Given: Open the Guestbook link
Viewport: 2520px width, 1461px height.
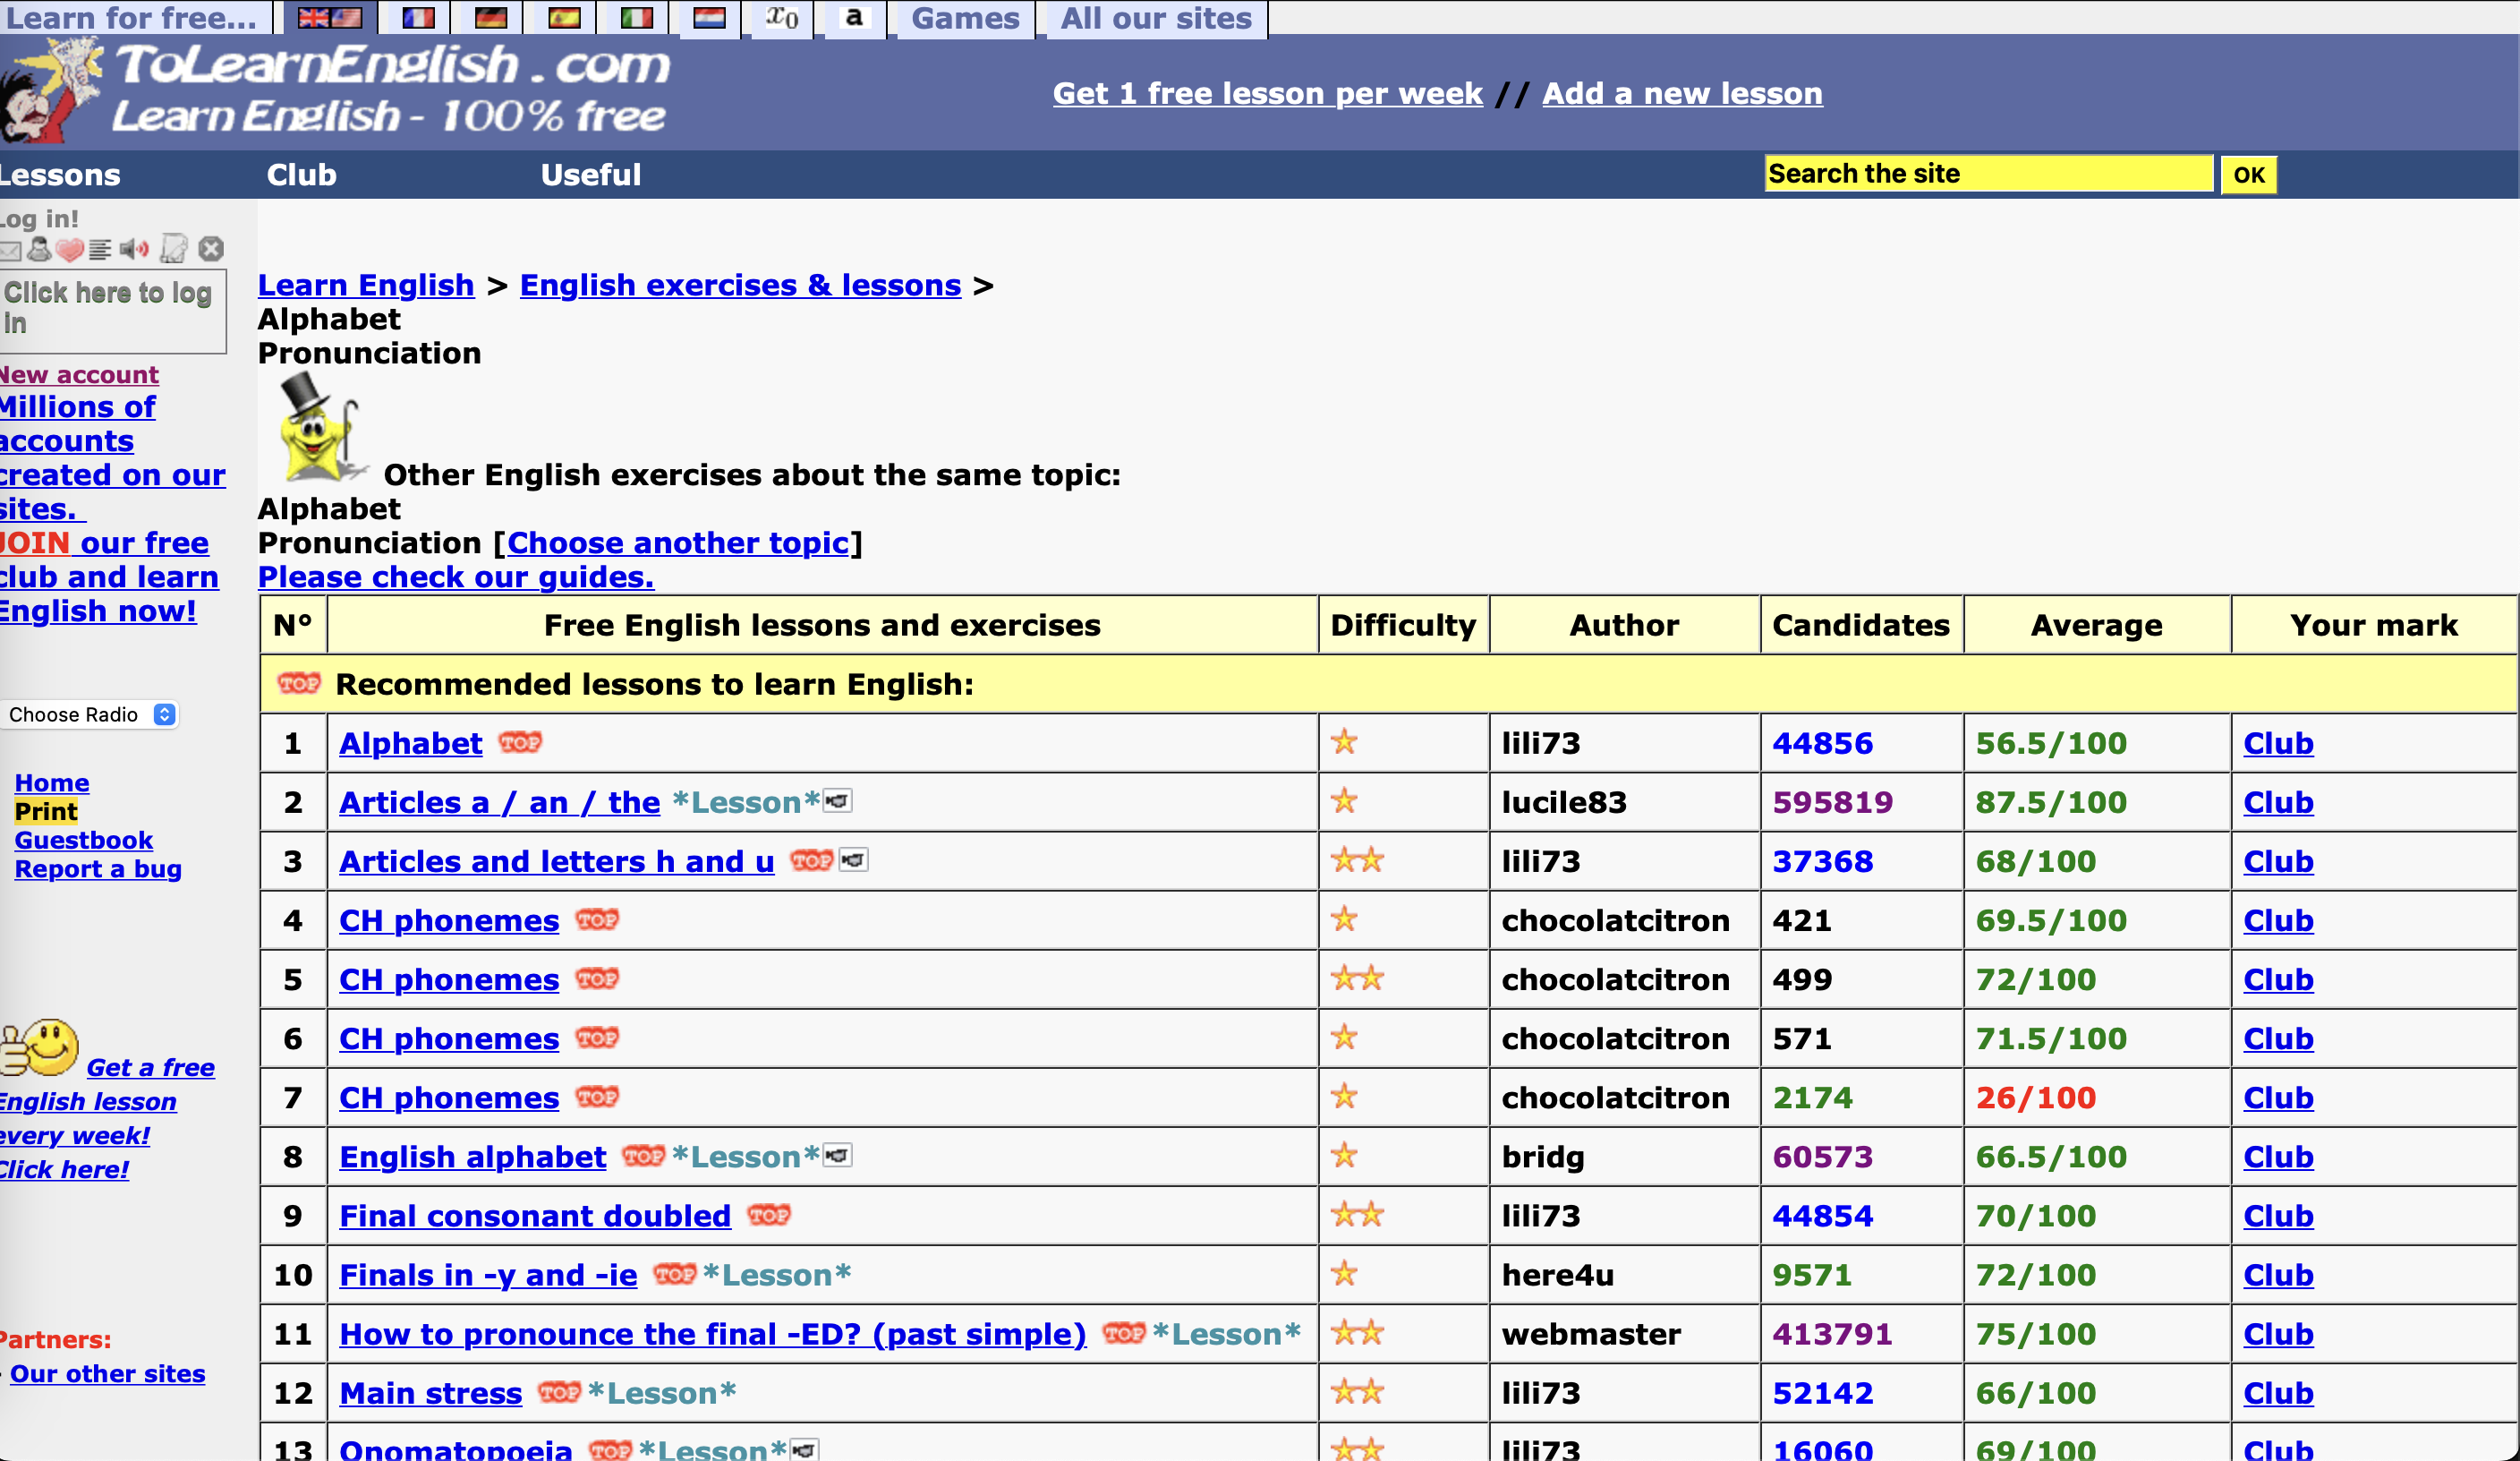Looking at the screenshot, I should (84, 841).
